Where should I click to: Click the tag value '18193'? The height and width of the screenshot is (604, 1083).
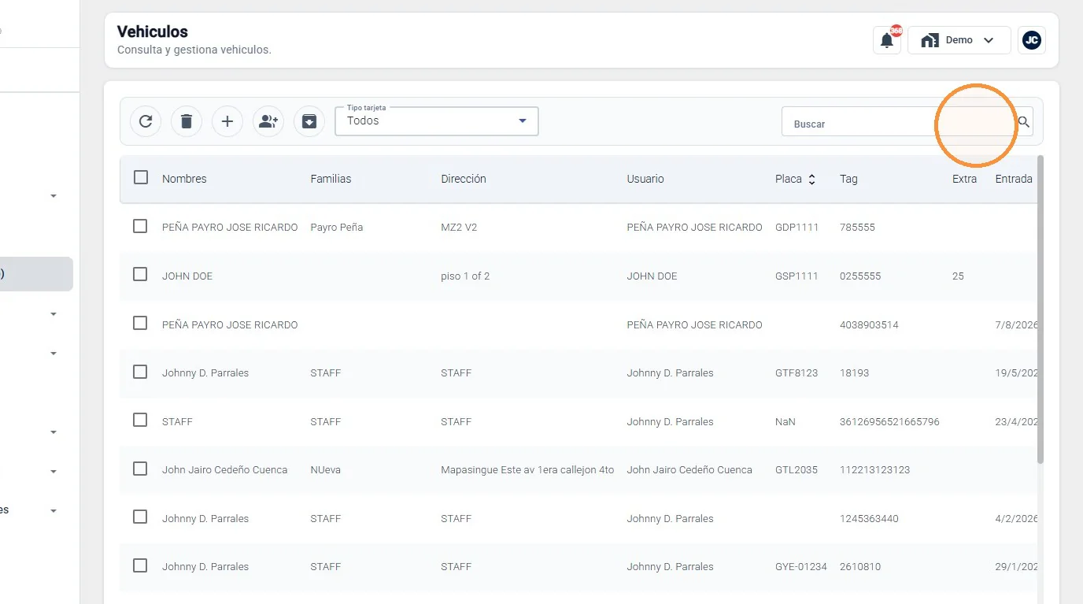(855, 373)
